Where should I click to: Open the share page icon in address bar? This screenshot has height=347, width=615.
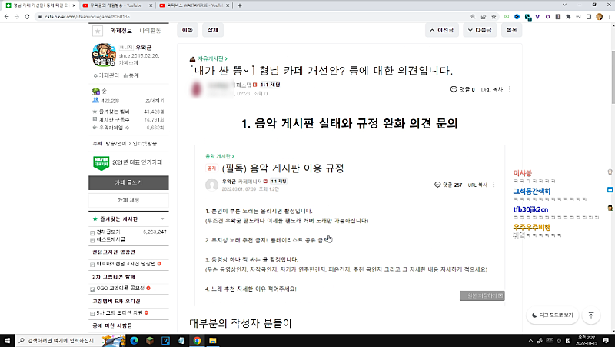[x=484, y=17]
